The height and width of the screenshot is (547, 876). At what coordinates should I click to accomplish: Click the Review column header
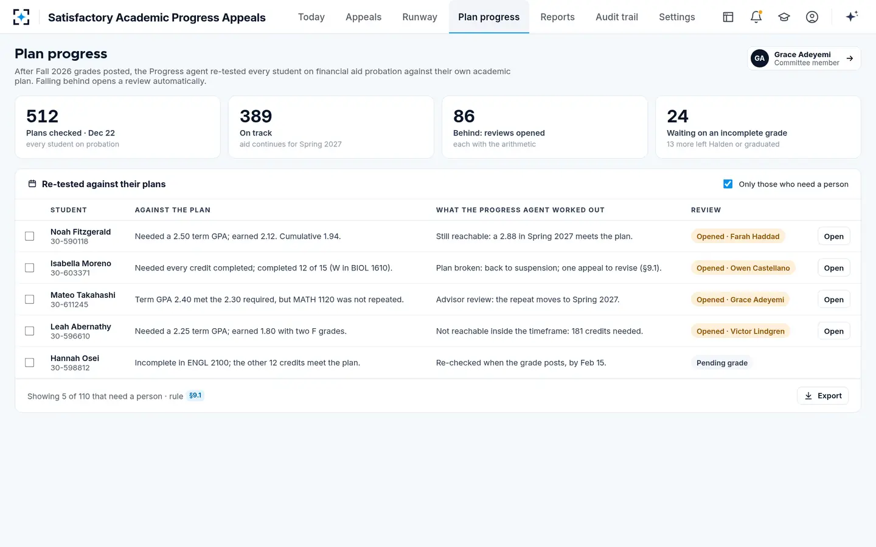(706, 210)
